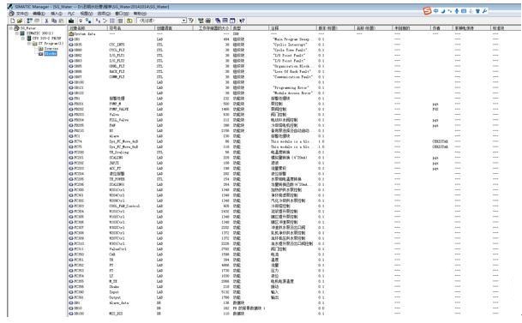Screen dimensions: 522x323
Task: Collapse the SG_Water project tree node
Action: tap(11, 28)
